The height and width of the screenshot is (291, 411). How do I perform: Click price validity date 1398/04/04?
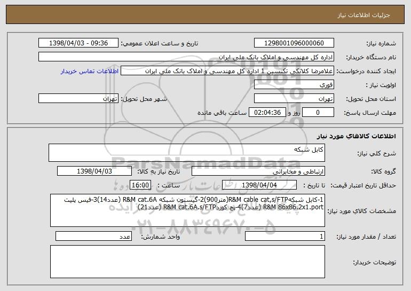[259, 185]
